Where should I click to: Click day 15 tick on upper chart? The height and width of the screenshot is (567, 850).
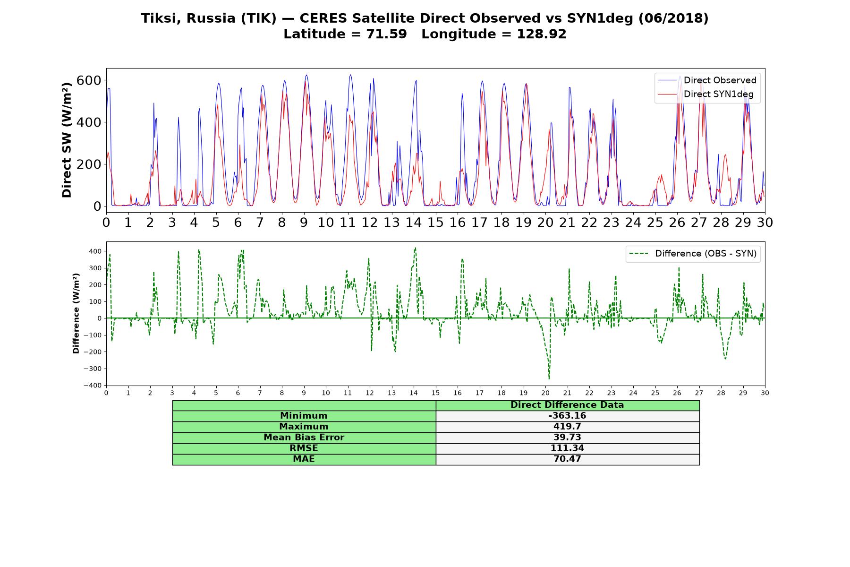pyautogui.click(x=435, y=222)
